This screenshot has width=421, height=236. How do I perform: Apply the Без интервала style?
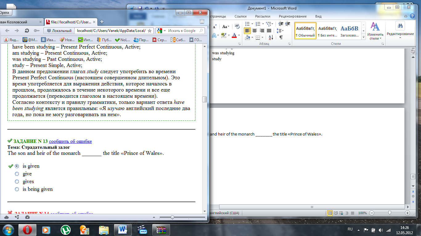coord(327,31)
